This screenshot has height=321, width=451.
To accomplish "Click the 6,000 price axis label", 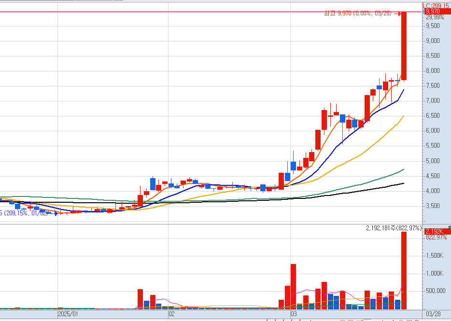I will [x=433, y=130].
